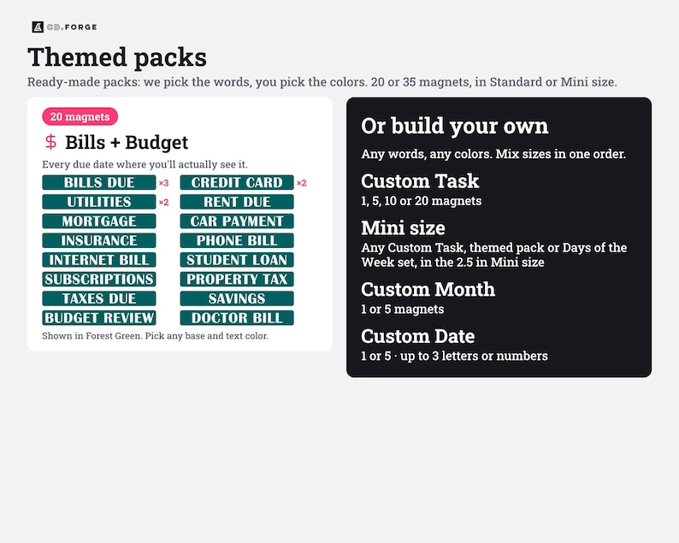Select the SUBSCRIPTIONS magnet
The image size is (679, 543).
pyautogui.click(x=99, y=280)
